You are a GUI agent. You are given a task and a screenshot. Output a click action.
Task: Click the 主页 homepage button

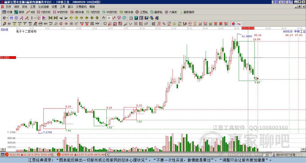point(290,2)
